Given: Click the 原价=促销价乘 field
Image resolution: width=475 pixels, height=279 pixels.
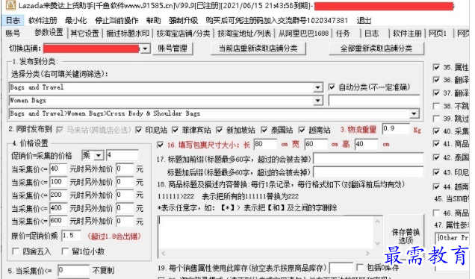Looking at the screenshot, I should pyautogui.click(x=72, y=236).
